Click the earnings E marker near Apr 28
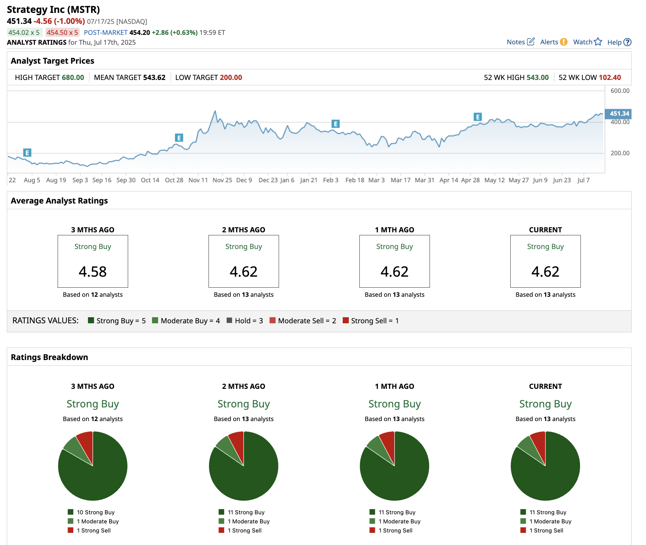Screen dimensions: 646x545 point(478,117)
